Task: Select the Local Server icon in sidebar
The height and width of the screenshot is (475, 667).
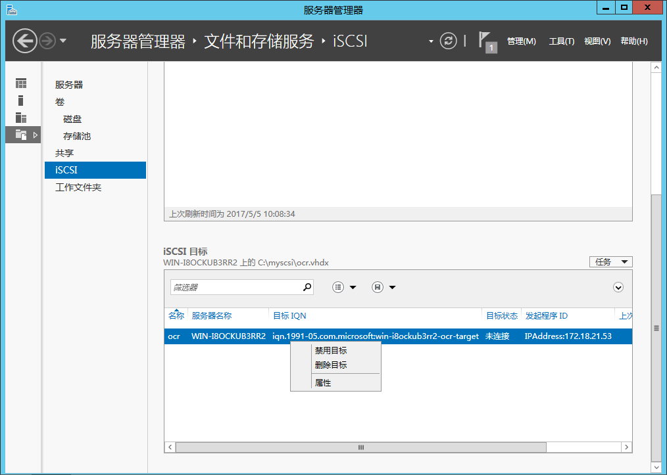Action: pos(20,101)
